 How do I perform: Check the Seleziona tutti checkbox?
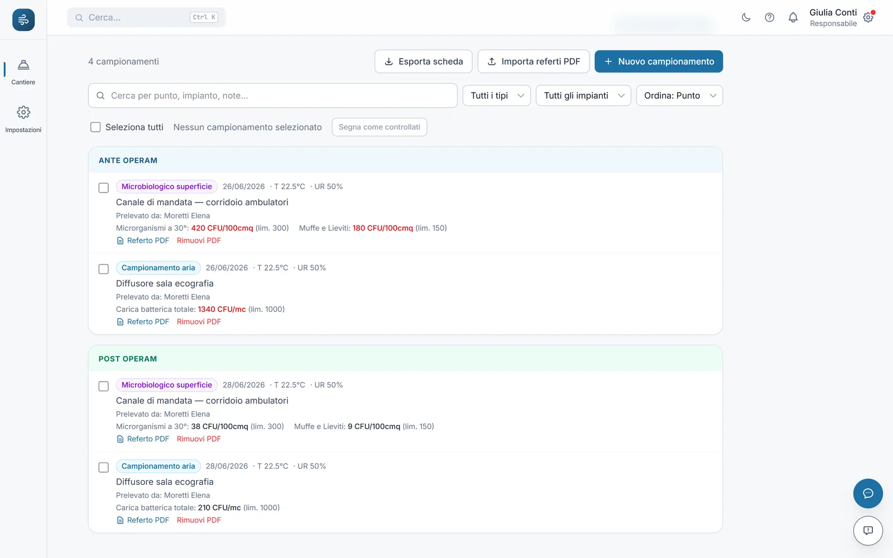pyautogui.click(x=95, y=127)
